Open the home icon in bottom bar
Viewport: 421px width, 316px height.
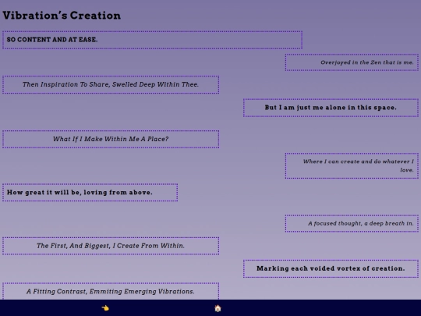click(x=218, y=308)
